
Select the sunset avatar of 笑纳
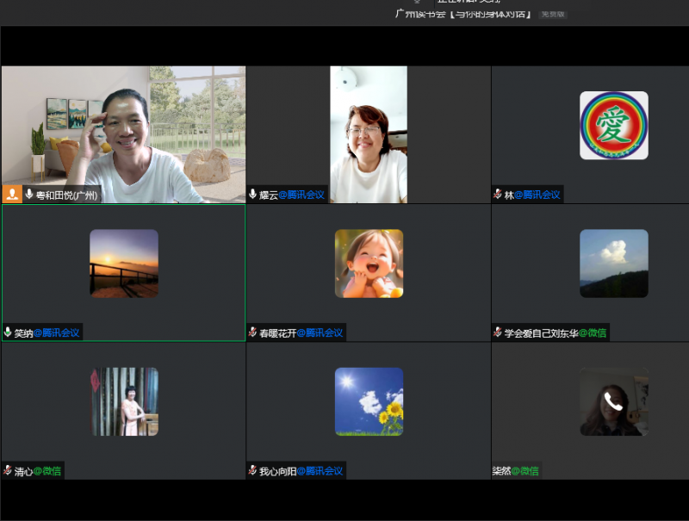124,264
